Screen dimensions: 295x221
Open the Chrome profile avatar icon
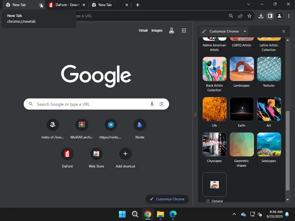coord(279,16)
